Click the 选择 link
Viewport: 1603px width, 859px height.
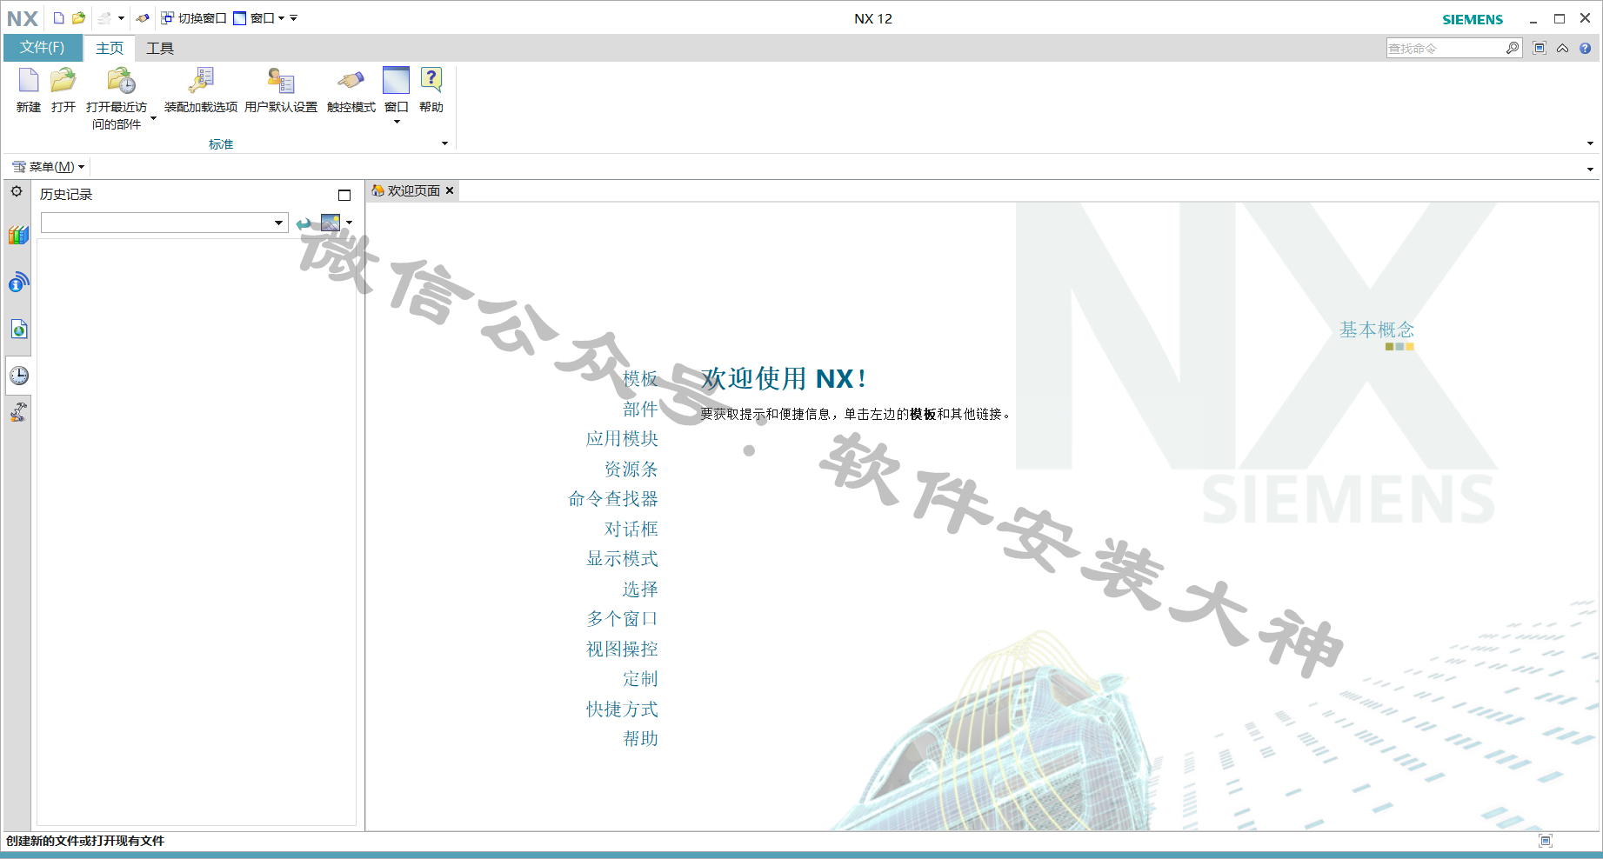pyautogui.click(x=640, y=589)
